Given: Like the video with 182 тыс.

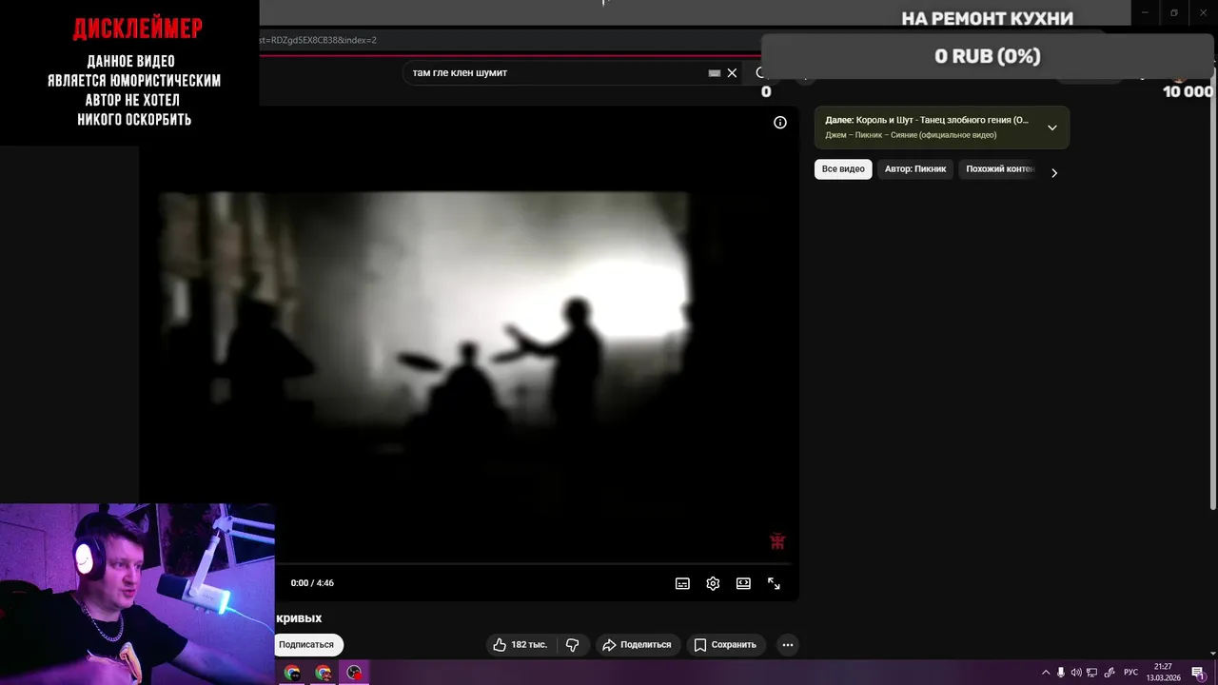Looking at the screenshot, I should [x=521, y=645].
